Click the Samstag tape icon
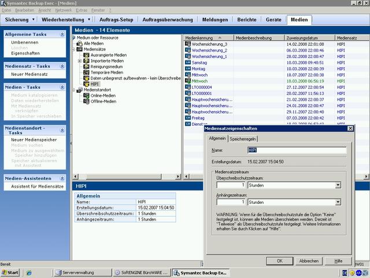 (x=188, y=63)
